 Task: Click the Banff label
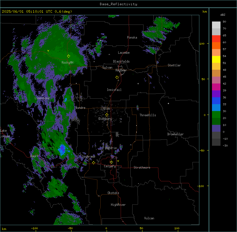(34, 156)
